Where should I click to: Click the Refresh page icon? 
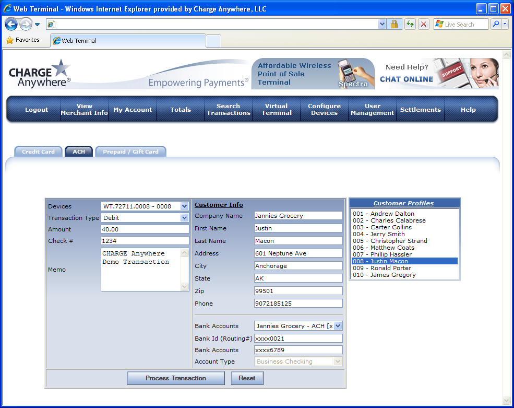pos(410,24)
